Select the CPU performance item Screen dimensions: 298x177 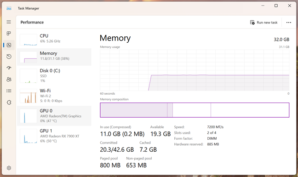54,40
